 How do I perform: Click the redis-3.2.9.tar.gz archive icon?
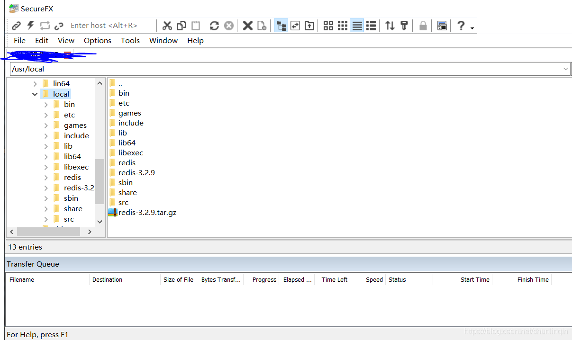point(112,212)
